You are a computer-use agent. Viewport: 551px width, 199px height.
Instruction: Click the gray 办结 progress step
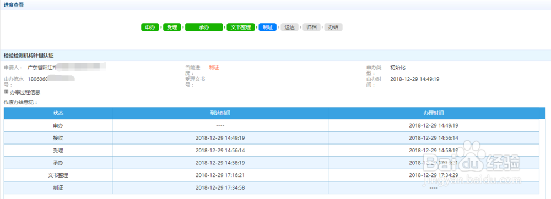coord(333,27)
